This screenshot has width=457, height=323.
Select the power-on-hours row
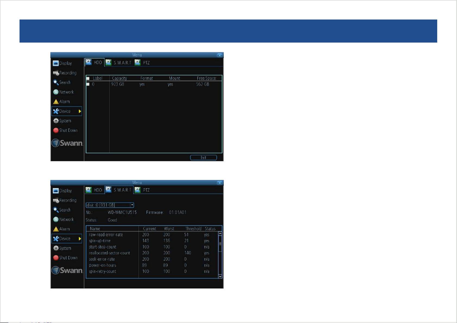tap(152, 265)
